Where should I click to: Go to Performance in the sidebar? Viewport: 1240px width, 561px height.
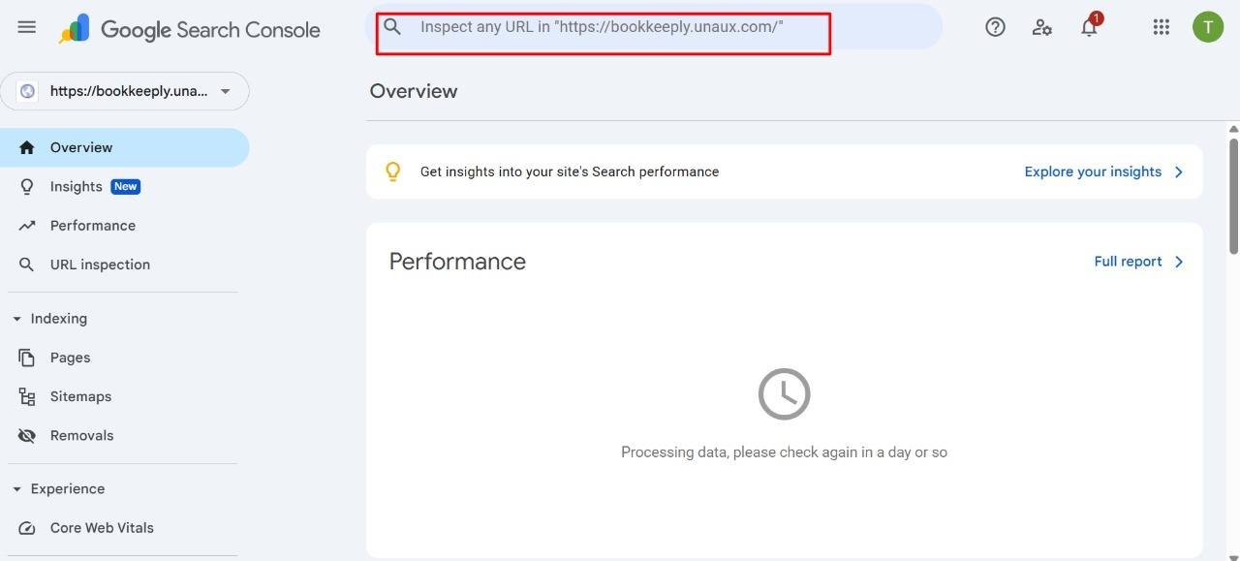pyautogui.click(x=92, y=226)
